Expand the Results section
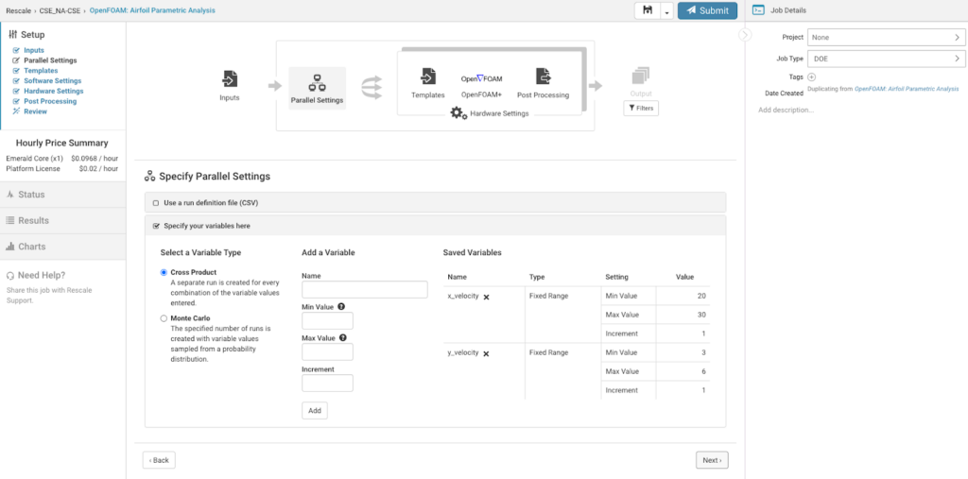The height and width of the screenshot is (479, 968). 63,220
